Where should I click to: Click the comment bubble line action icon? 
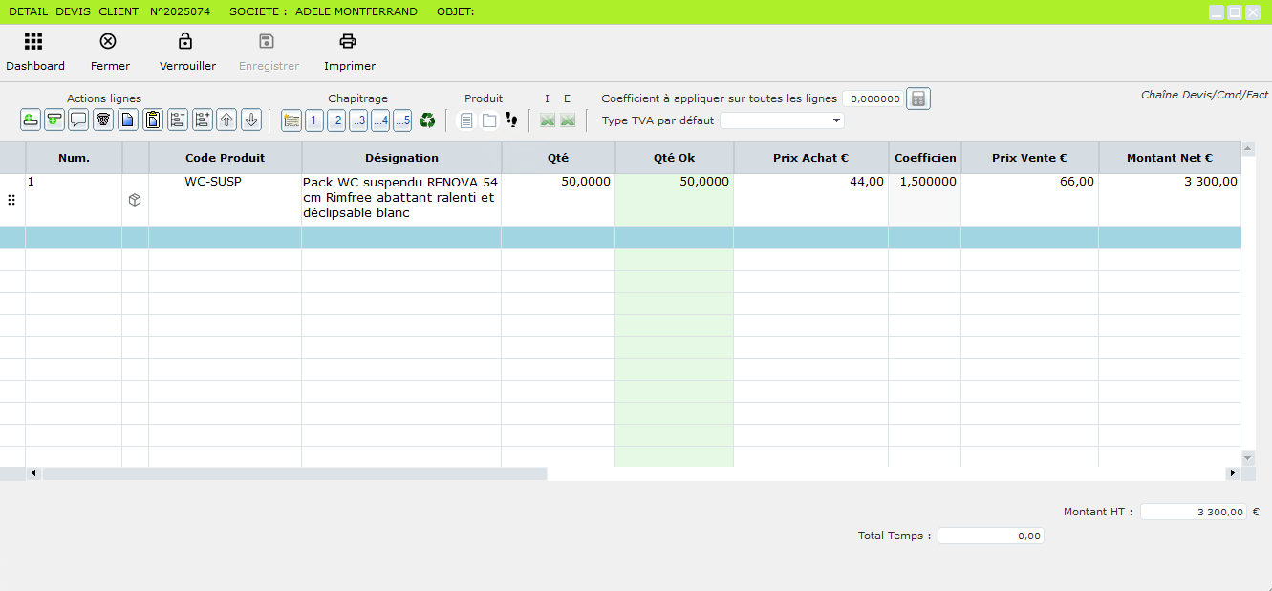78,120
